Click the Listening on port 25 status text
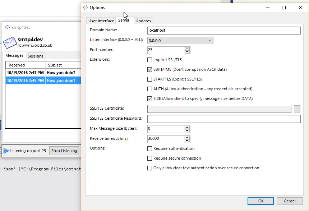Screen dimensions: 309x211 point(28,151)
